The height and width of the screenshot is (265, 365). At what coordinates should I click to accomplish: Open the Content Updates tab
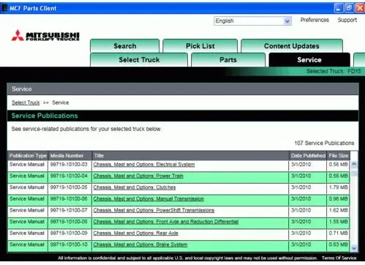click(292, 46)
